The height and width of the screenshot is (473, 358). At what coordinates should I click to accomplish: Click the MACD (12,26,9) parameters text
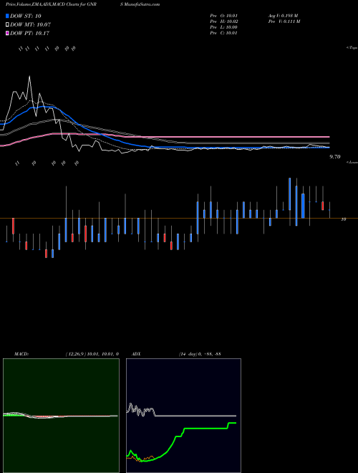(92, 354)
